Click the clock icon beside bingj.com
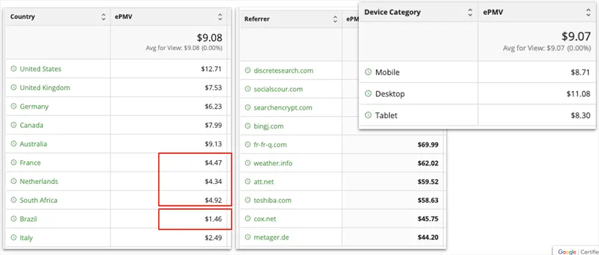599x255 pixels. [x=247, y=126]
